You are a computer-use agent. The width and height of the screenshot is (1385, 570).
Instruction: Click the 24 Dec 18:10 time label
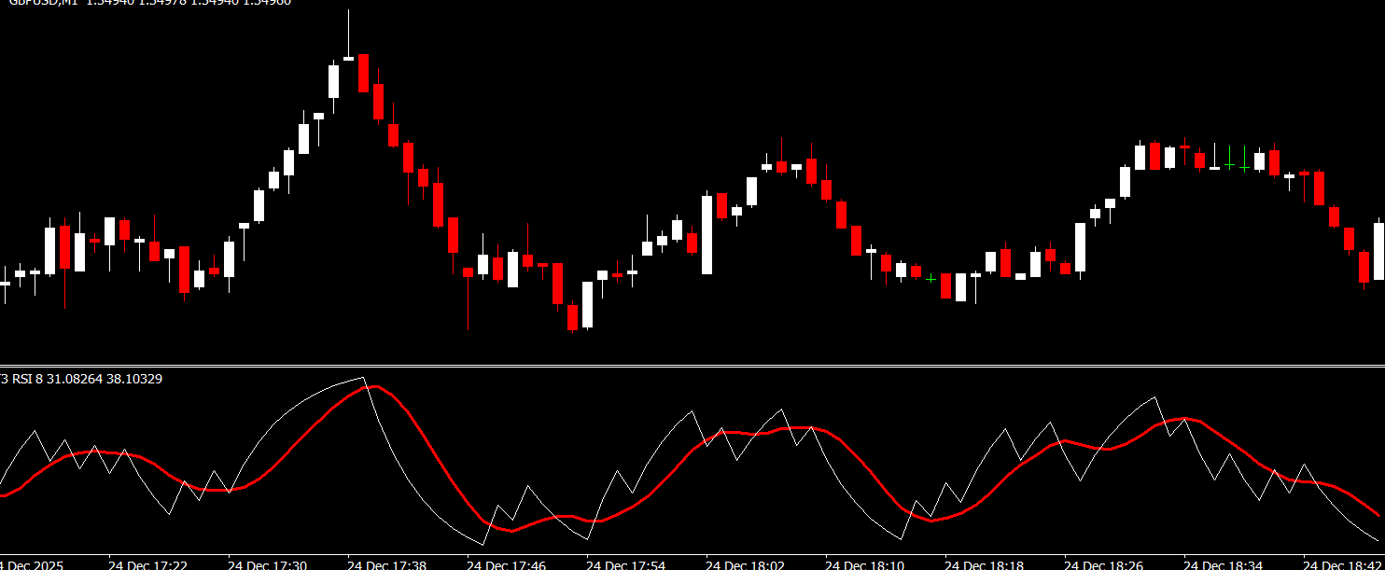pos(864,564)
